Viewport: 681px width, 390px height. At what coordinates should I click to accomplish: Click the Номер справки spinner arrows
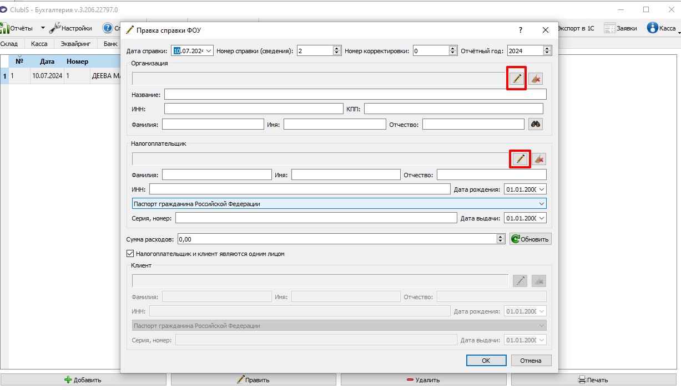(337, 51)
